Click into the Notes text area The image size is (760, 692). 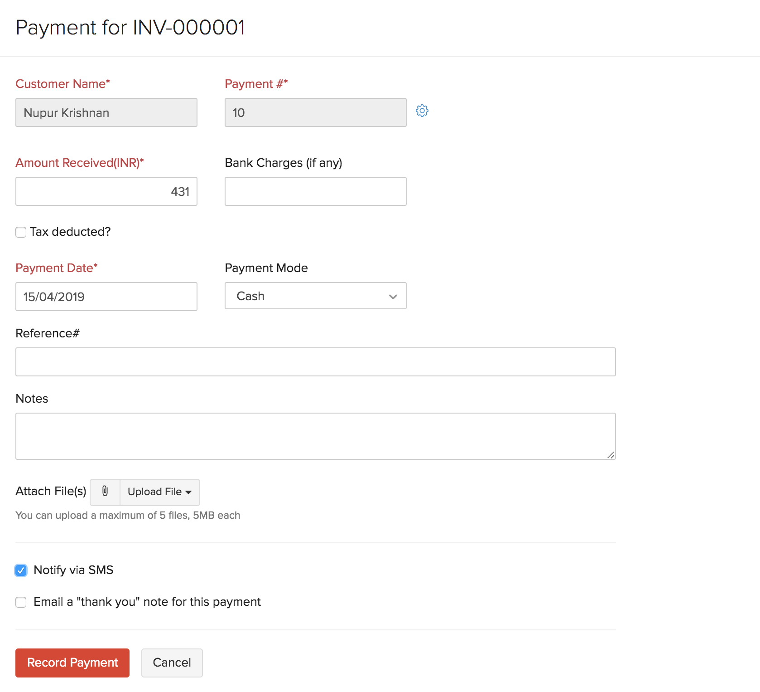(315, 435)
